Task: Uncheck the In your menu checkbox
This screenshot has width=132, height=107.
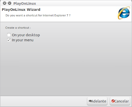Action: [x=9, y=40]
